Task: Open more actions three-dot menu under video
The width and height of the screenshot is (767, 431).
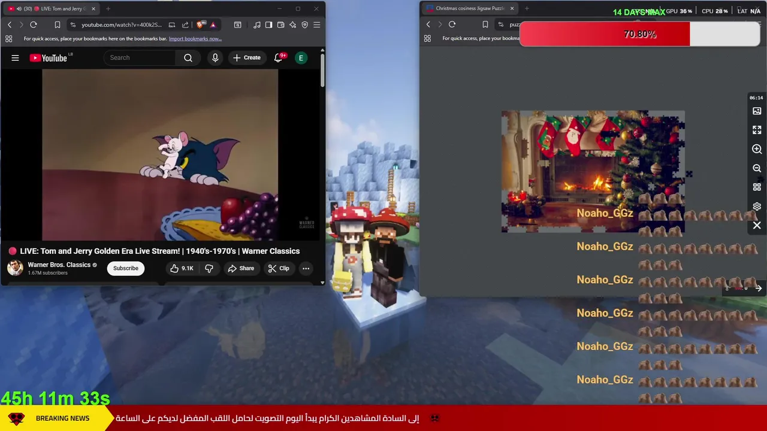Action: coord(306,268)
